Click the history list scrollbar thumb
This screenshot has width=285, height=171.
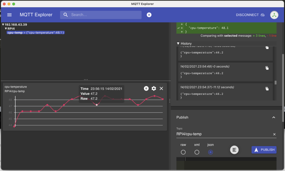(x=276, y=83)
